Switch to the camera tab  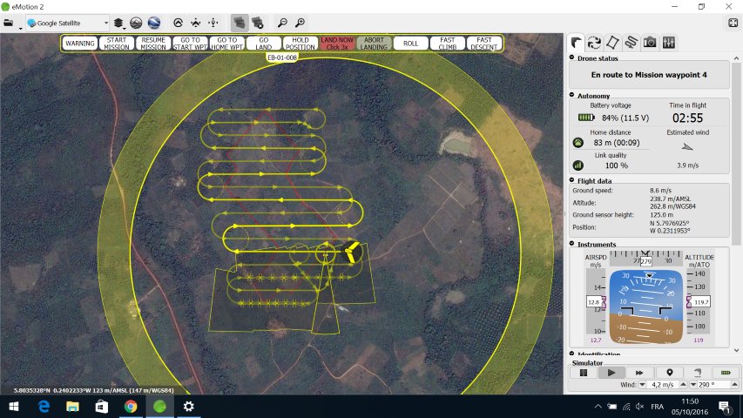pyautogui.click(x=650, y=43)
